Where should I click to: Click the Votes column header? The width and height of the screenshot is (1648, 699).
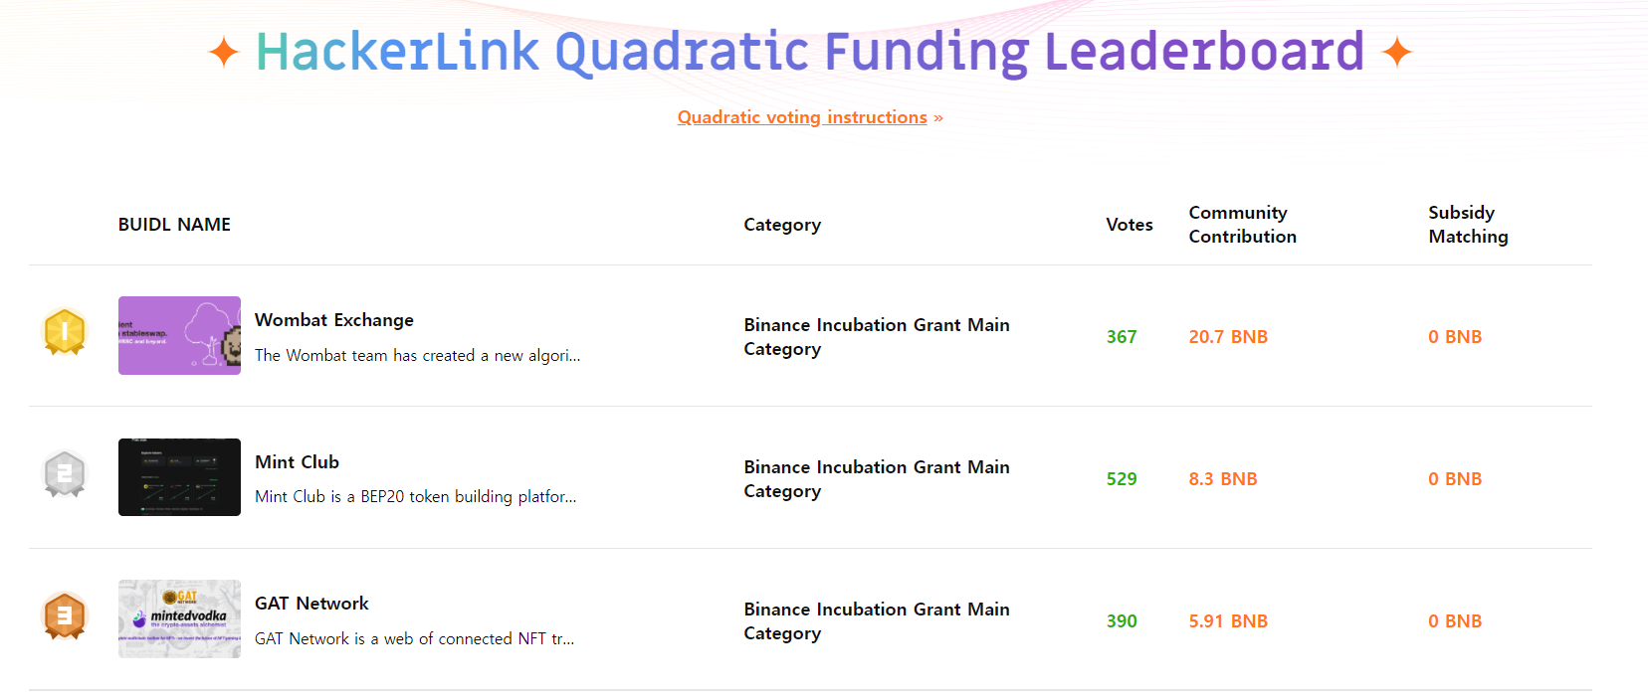pyautogui.click(x=1130, y=225)
